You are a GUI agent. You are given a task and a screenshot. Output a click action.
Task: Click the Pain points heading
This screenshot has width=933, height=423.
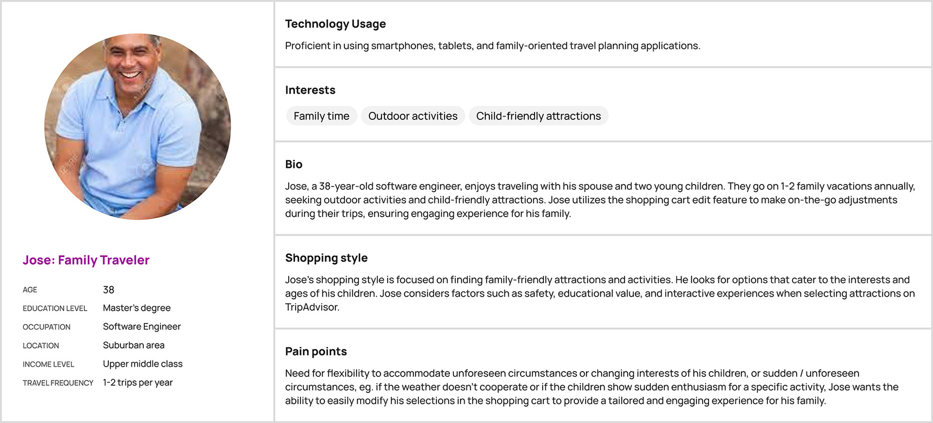(x=316, y=352)
